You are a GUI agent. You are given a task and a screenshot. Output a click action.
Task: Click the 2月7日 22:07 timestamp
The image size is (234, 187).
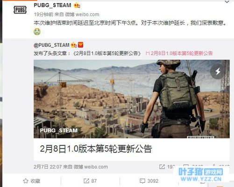click(48, 167)
